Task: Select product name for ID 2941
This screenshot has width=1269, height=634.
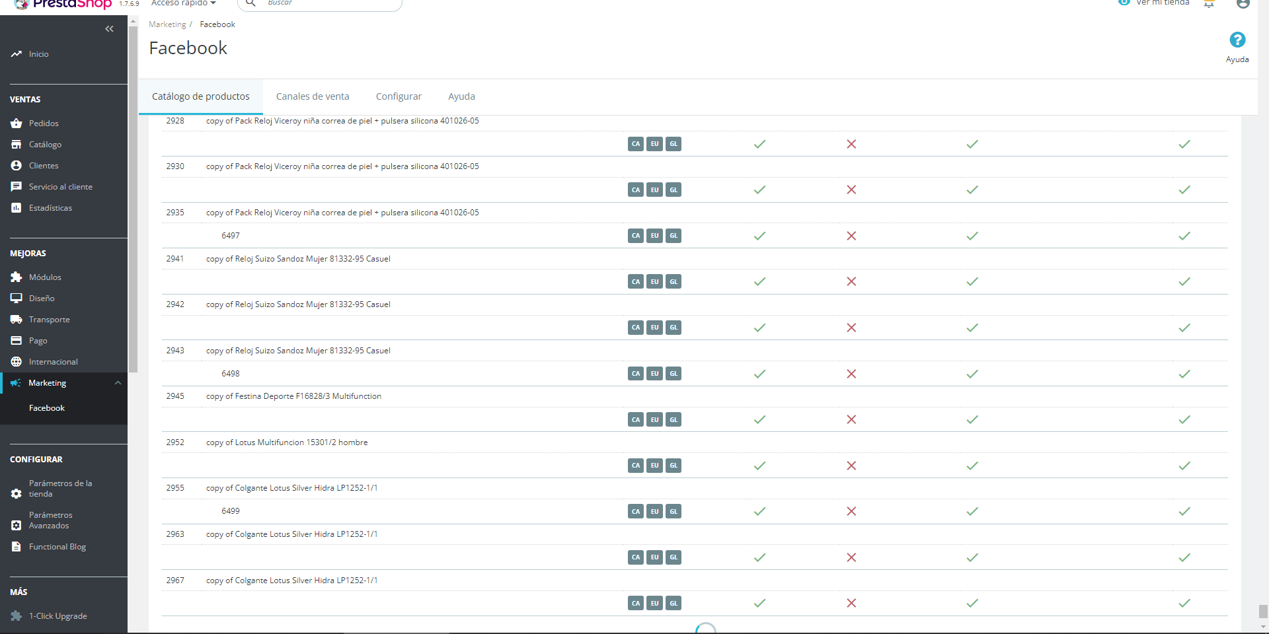Action: [x=298, y=259]
